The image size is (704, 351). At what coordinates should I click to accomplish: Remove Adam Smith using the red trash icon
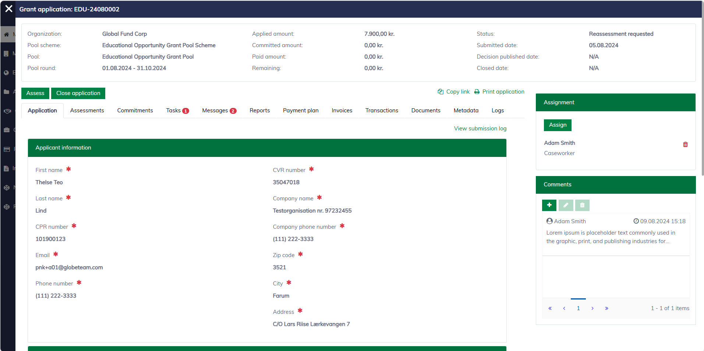685,144
